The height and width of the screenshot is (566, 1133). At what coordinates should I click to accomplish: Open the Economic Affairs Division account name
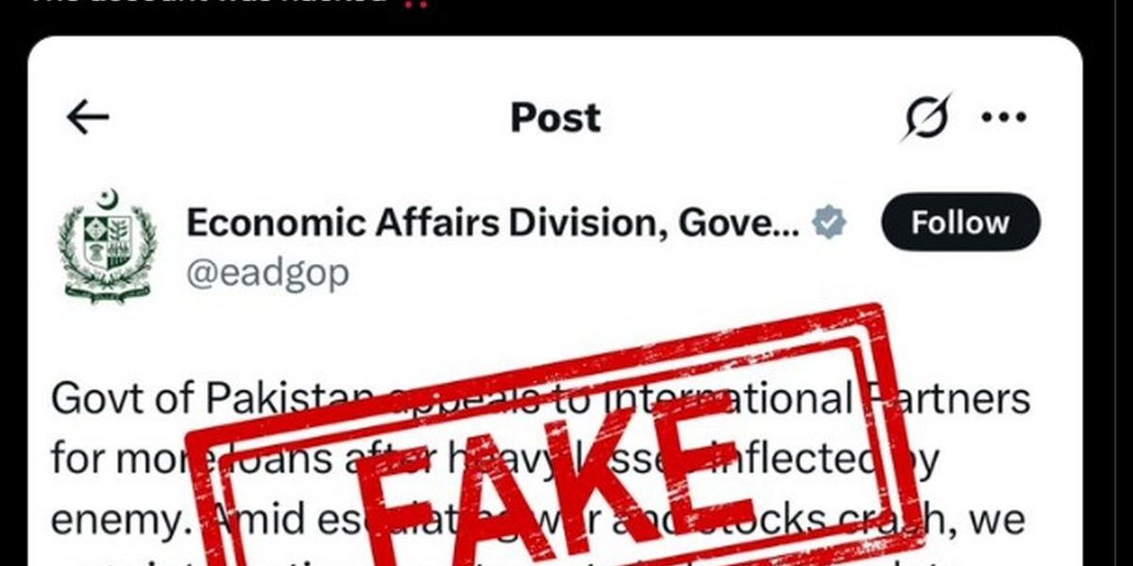tap(493, 223)
